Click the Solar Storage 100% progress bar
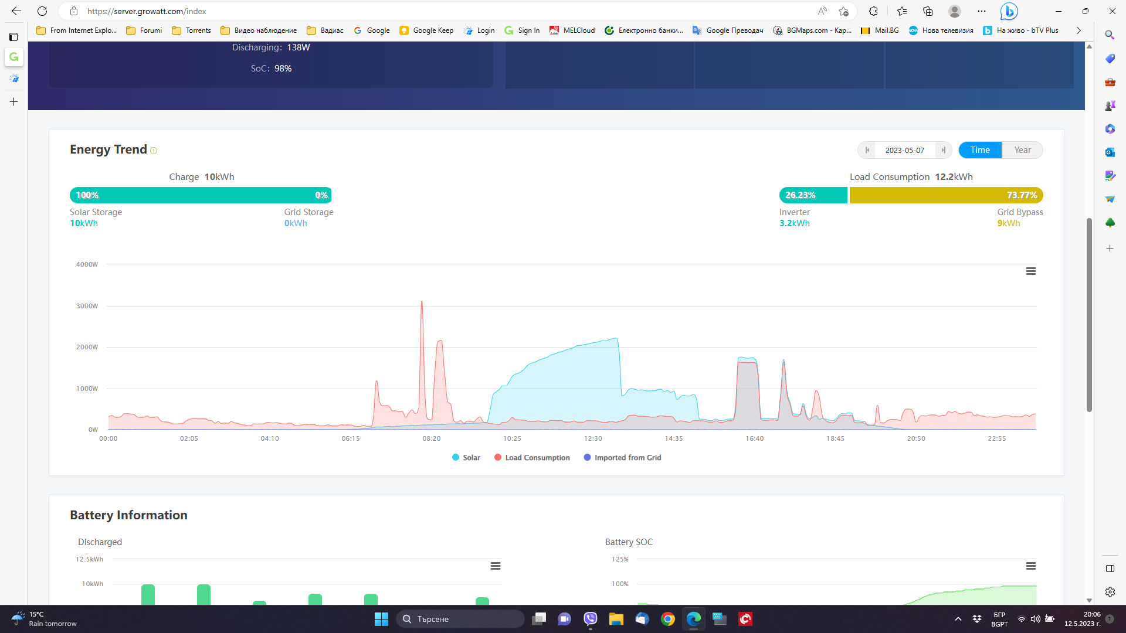Viewport: 1126px width, 633px height. (x=201, y=195)
